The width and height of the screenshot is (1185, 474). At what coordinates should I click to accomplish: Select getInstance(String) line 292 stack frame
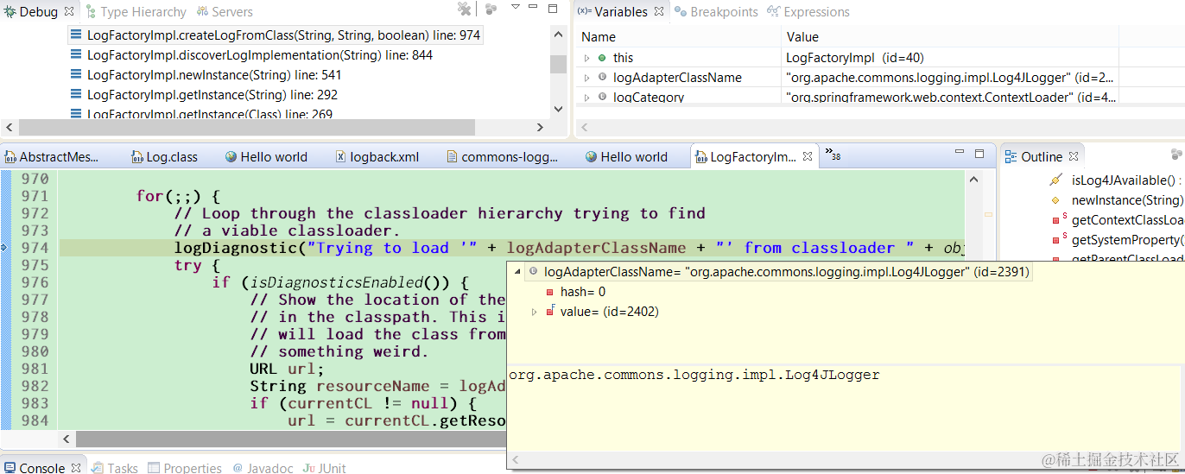click(x=212, y=95)
